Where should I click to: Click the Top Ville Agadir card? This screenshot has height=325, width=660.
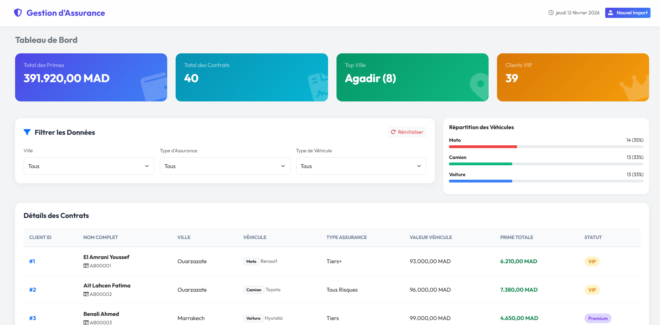pyautogui.click(x=412, y=77)
